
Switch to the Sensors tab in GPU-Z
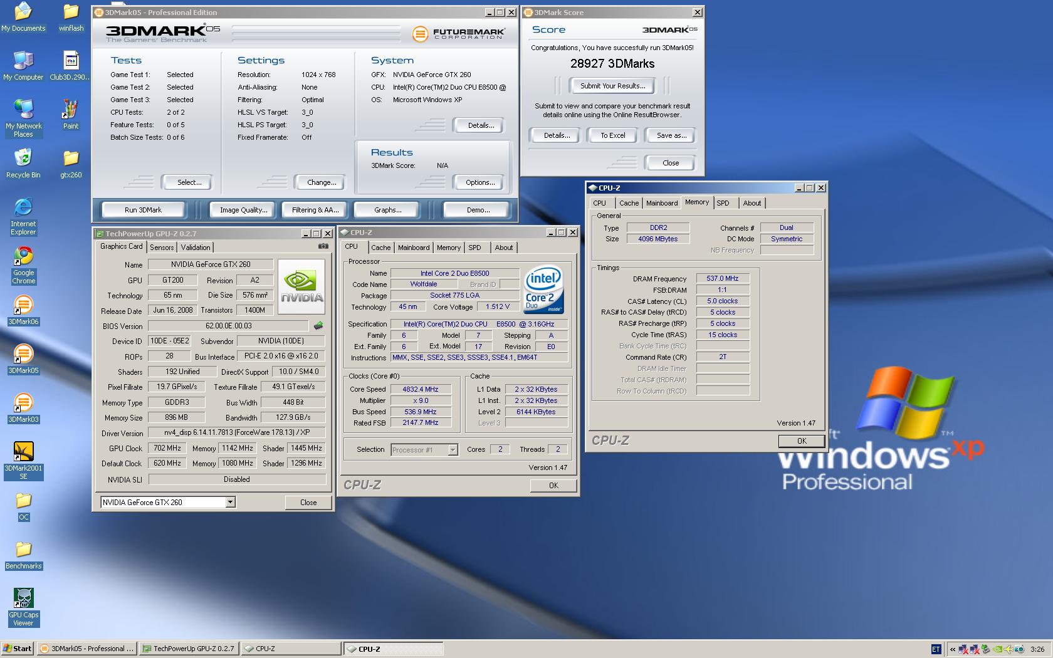pyautogui.click(x=162, y=248)
